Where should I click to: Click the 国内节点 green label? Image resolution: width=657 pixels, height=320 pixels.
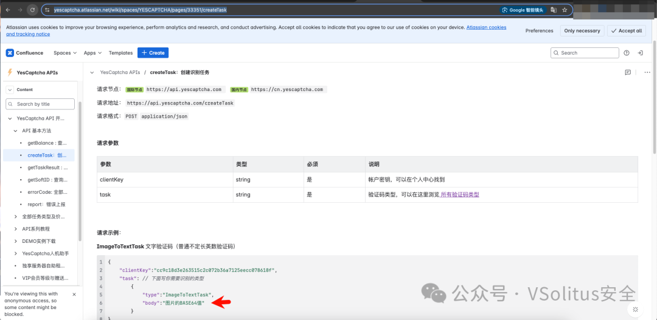point(239,89)
